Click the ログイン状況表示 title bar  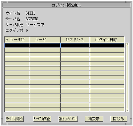(x=66, y=5)
